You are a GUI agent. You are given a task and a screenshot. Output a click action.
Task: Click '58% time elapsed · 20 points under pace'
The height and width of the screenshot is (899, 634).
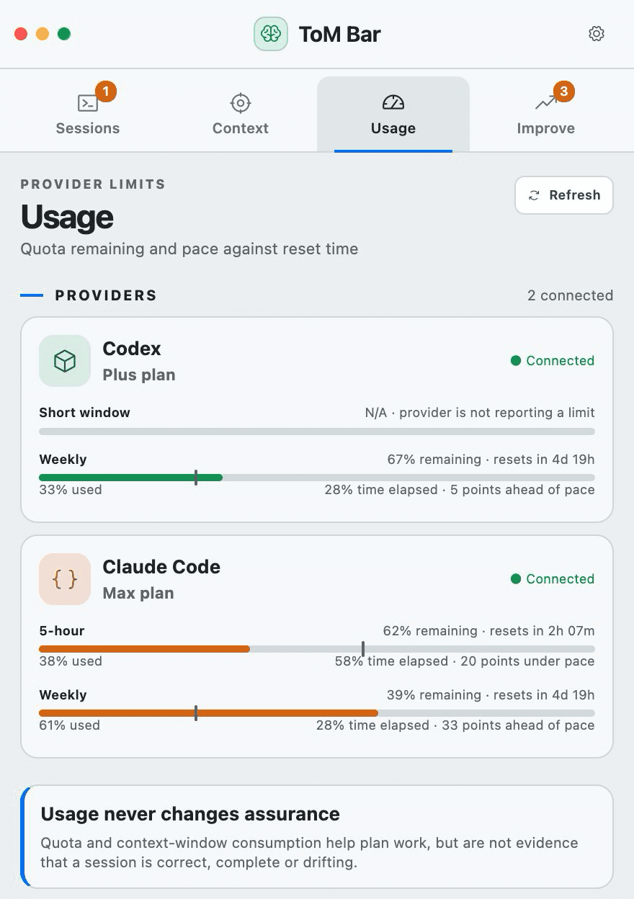[x=465, y=661]
